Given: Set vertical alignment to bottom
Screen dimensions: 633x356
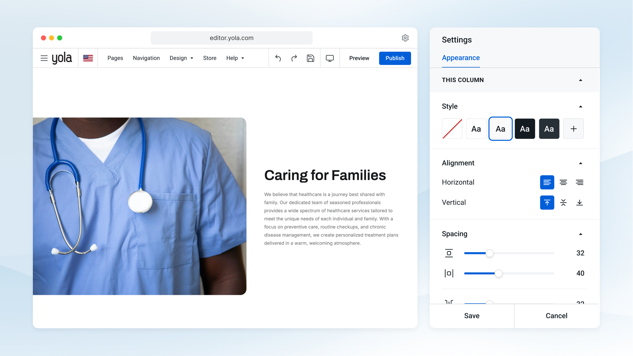Looking at the screenshot, I should (580, 203).
